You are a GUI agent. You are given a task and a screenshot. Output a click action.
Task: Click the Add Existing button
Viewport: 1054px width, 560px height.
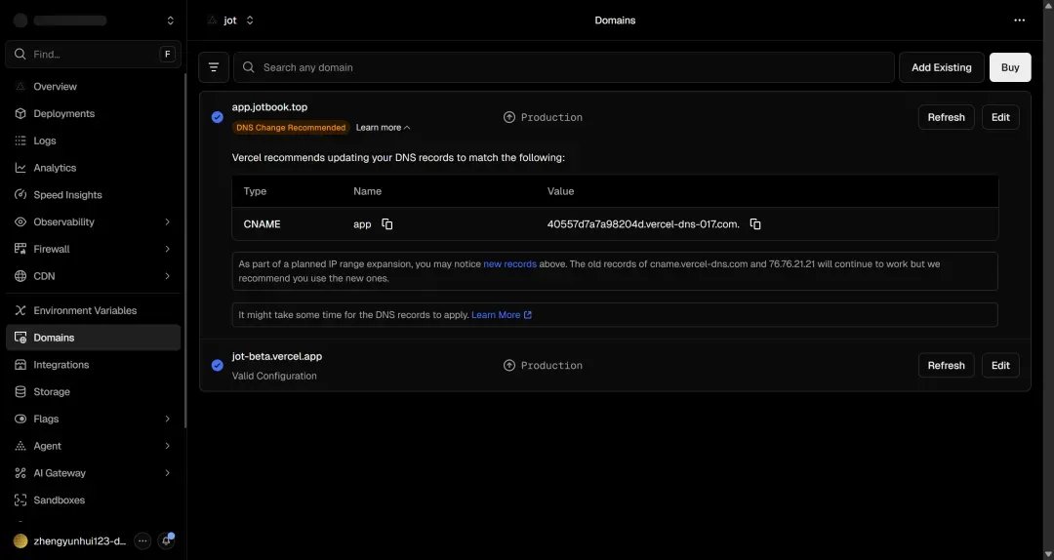point(941,67)
